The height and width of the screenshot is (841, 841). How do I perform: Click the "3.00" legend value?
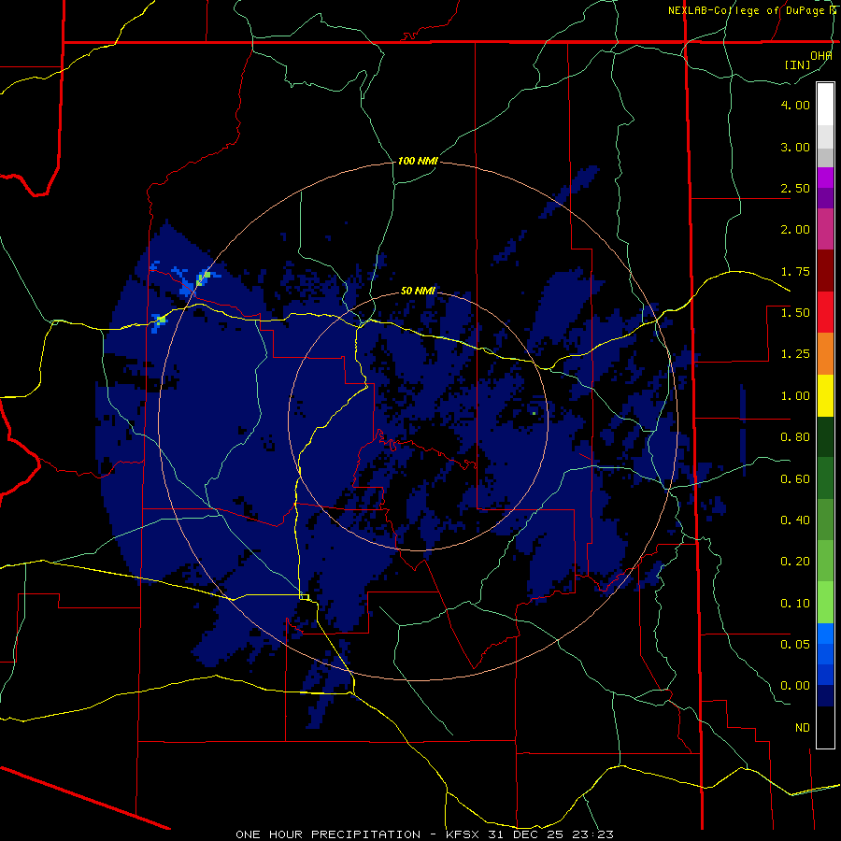tap(795, 147)
